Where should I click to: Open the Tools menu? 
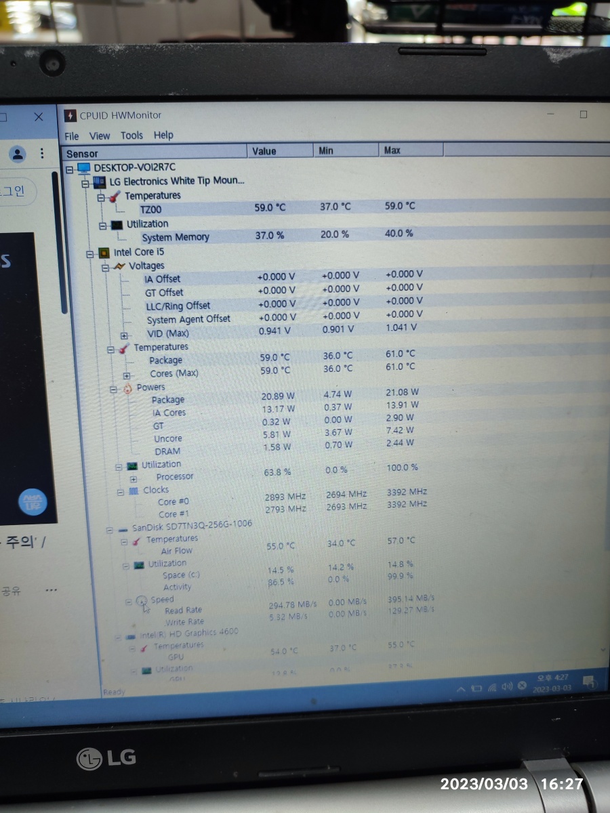[x=131, y=135]
